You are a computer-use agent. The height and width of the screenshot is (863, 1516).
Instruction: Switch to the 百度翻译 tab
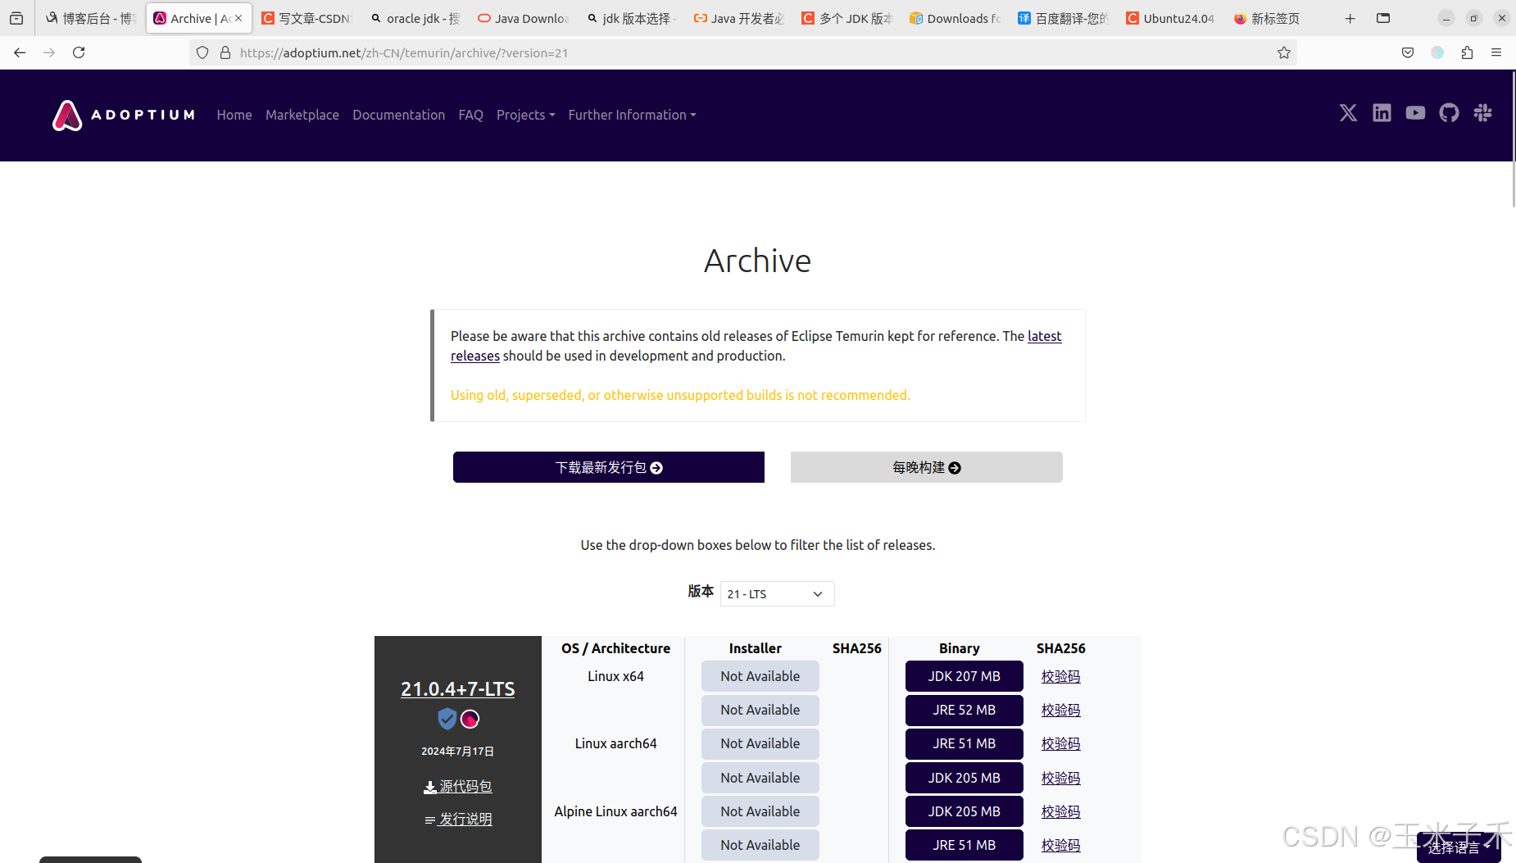[1064, 18]
